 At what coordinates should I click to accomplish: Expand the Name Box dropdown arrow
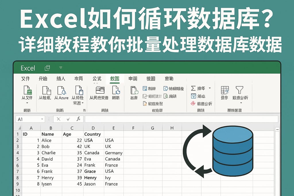coord(42,119)
